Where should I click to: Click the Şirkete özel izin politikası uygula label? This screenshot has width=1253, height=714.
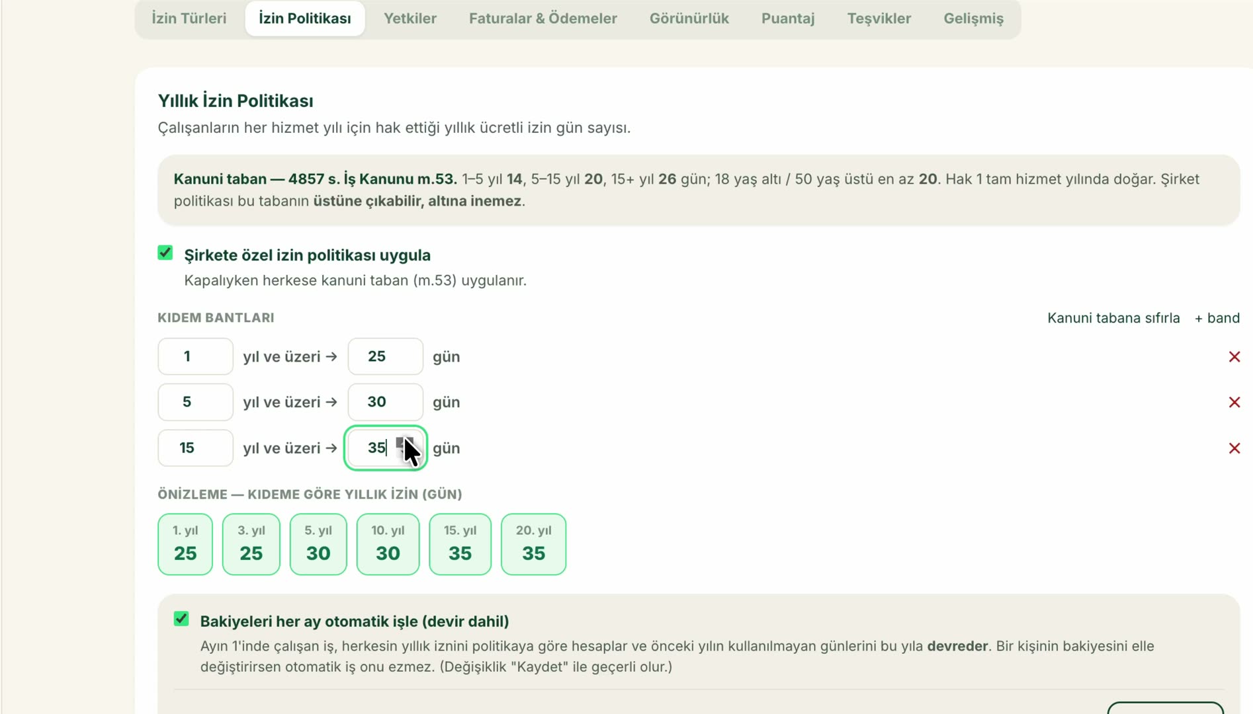tap(308, 255)
